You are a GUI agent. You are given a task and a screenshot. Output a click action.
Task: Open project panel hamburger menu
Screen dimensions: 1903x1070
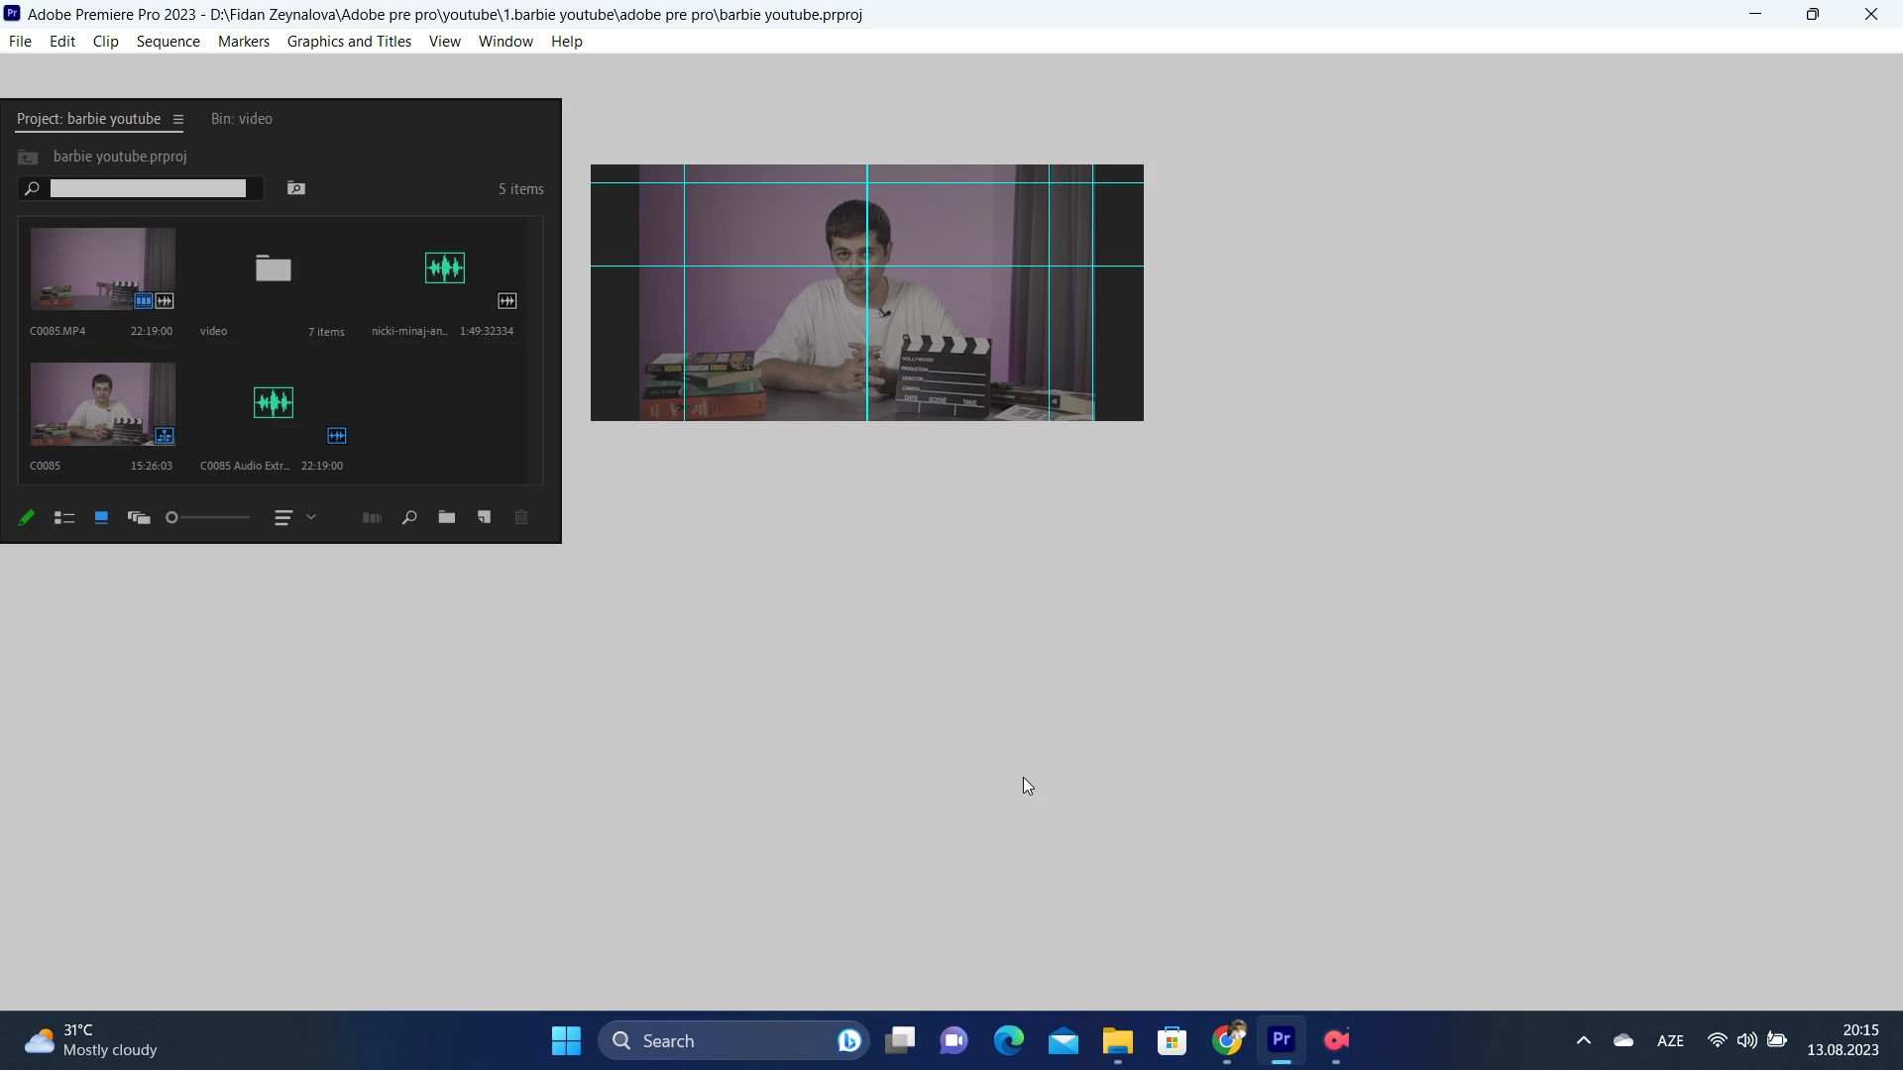178,119
